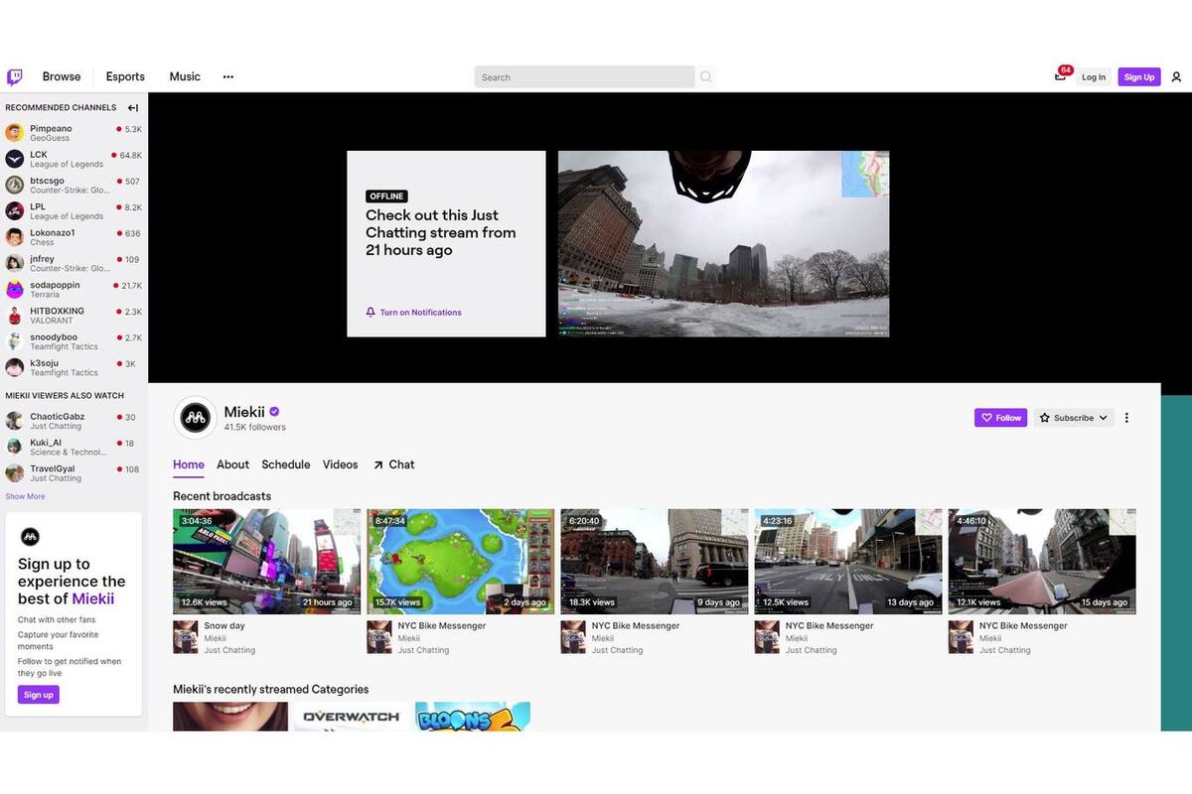1192x794 pixels.
Task: Open the three-dots more menu in top navigation
Action: (228, 77)
